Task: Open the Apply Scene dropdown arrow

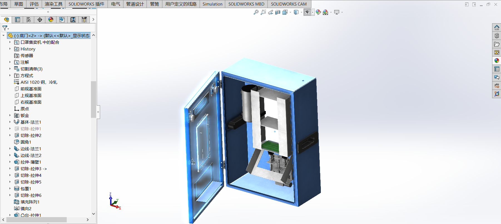Action: (x=331, y=12)
